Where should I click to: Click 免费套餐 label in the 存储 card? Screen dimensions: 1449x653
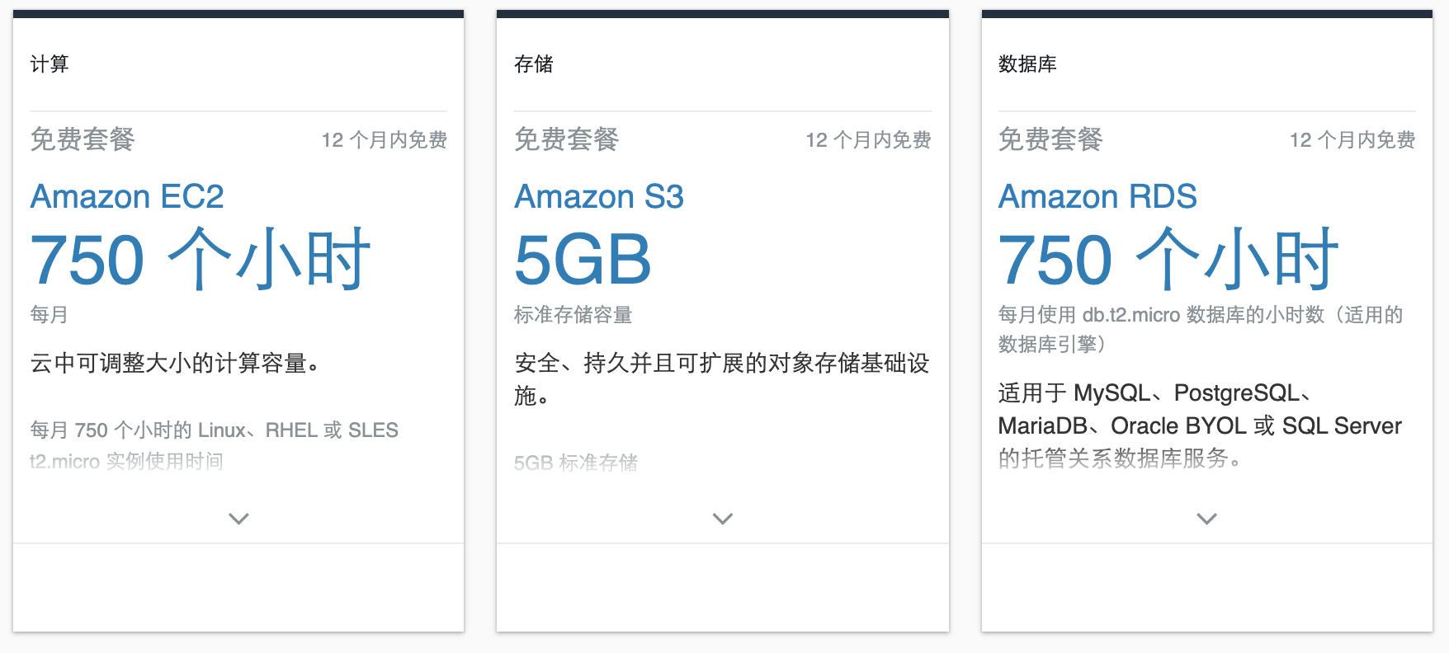pyautogui.click(x=567, y=139)
